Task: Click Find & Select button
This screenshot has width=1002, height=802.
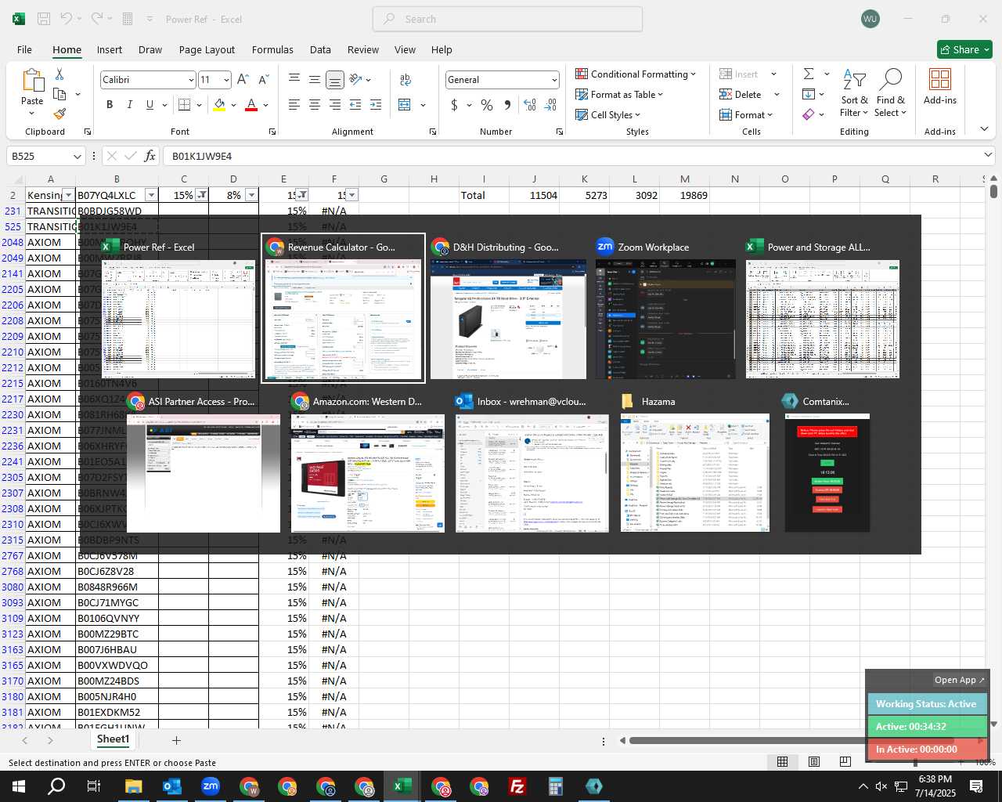Action: tap(891, 92)
